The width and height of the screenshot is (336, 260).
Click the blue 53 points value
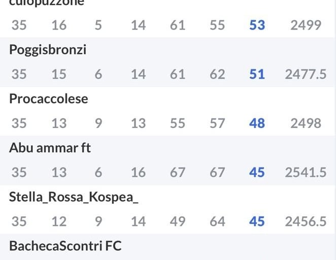pyautogui.click(x=257, y=25)
